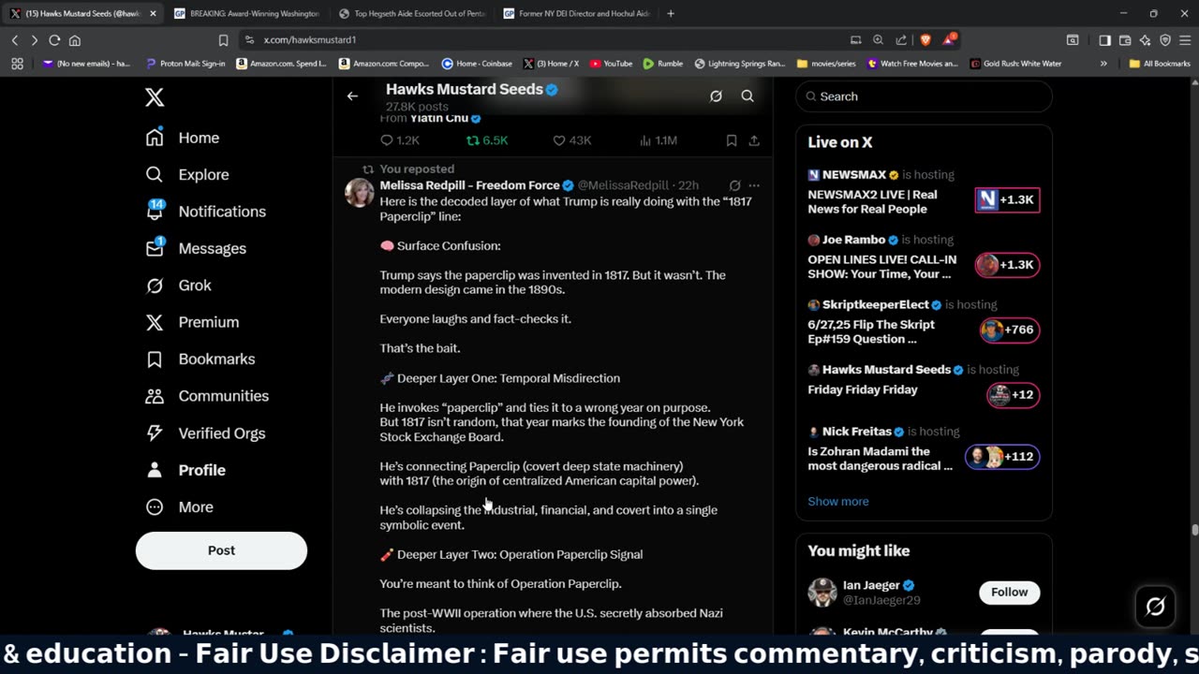Go back with profile header arrow

352,96
